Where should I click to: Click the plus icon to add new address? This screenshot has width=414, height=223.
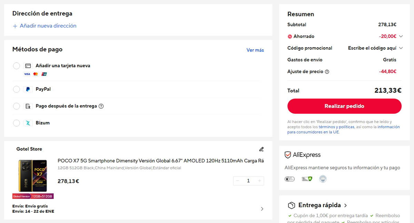[x=15, y=26]
